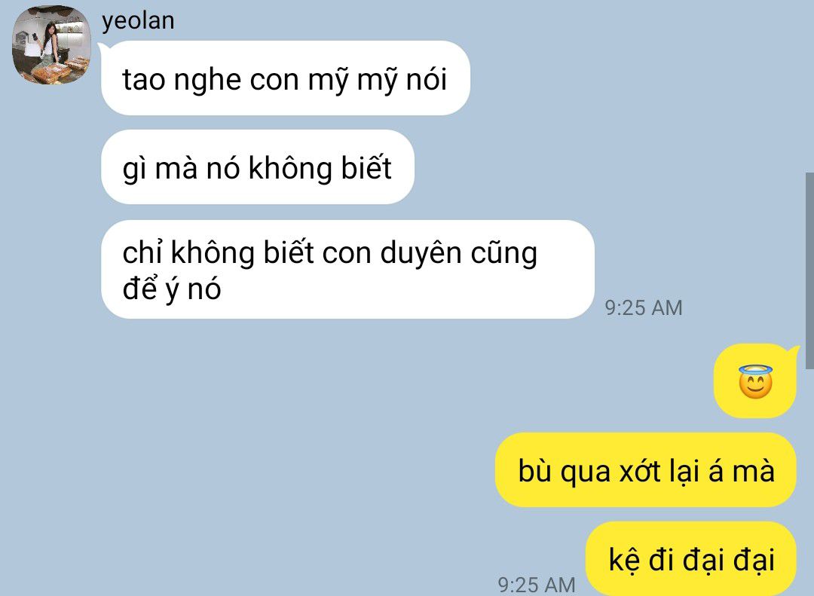Click 9:25 AM timestamp beside sent message
Screen dimensions: 814x596
coord(537,585)
